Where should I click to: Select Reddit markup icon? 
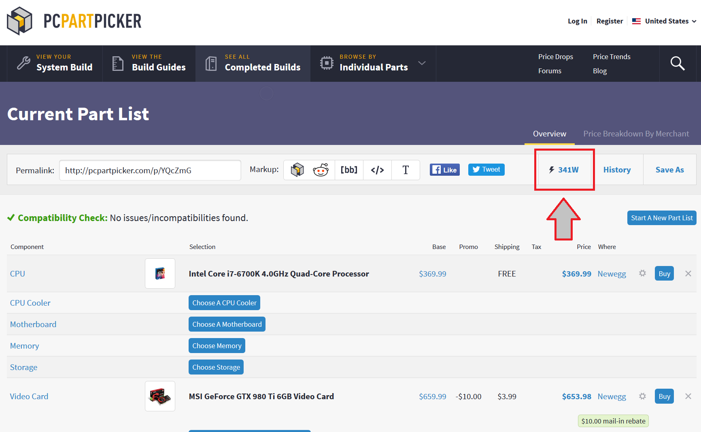point(321,170)
